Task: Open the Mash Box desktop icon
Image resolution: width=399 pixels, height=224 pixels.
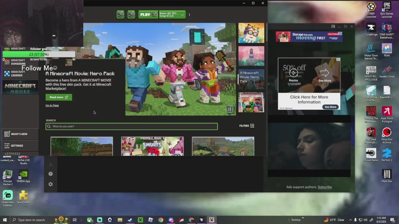Action: (x=387, y=176)
